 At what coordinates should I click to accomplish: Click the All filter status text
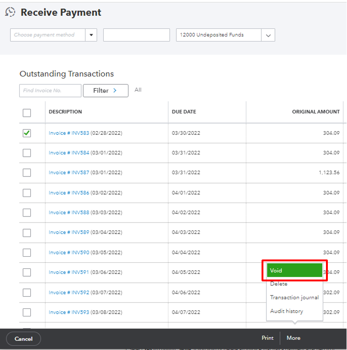138,90
